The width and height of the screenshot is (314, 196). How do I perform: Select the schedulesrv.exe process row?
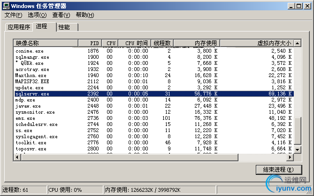[x=154, y=124]
